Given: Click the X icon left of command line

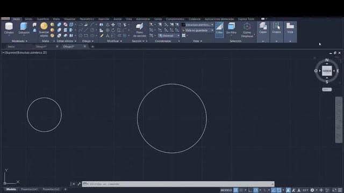Looking at the screenshot, I should tap(74, 184).
